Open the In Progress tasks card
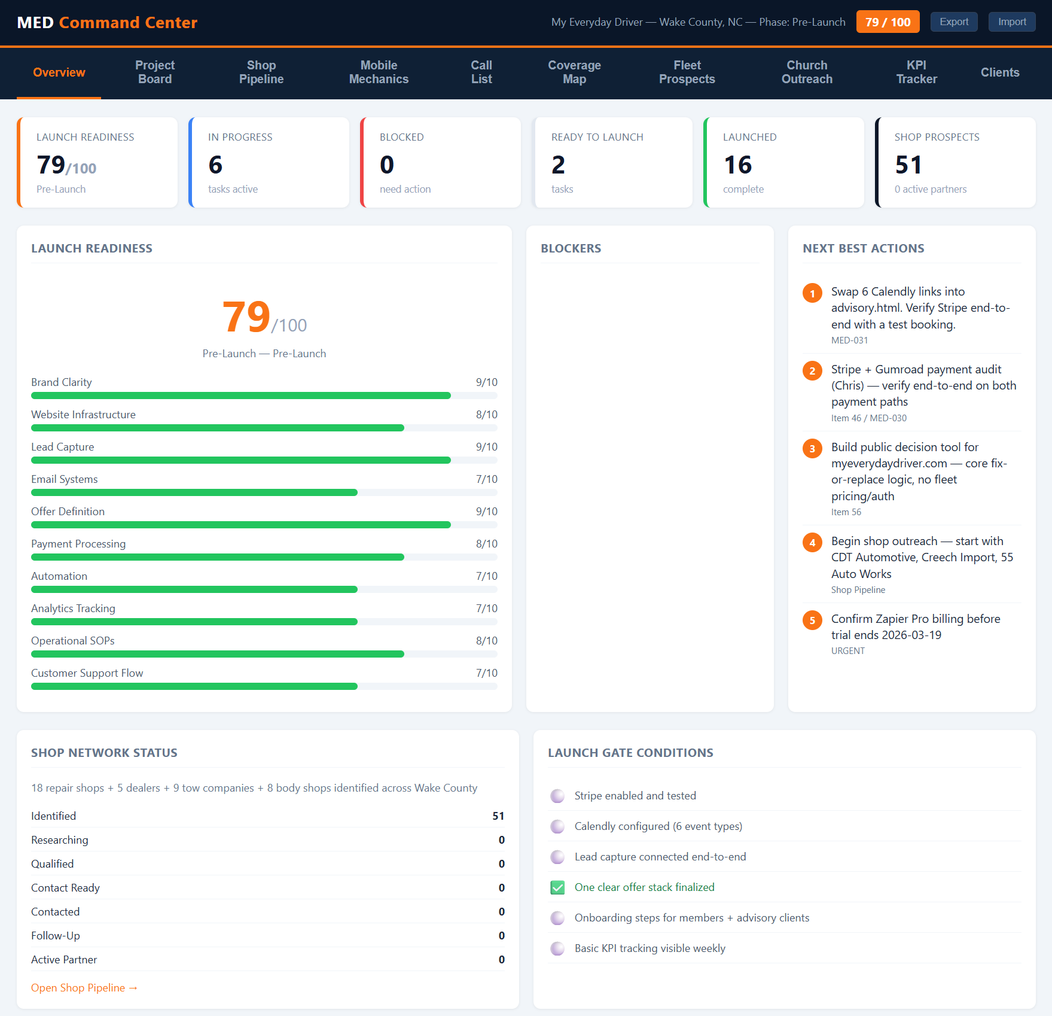 269,163
